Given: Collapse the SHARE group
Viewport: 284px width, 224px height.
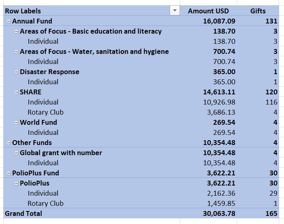Looking at the screenshot, I should point(16,92).
